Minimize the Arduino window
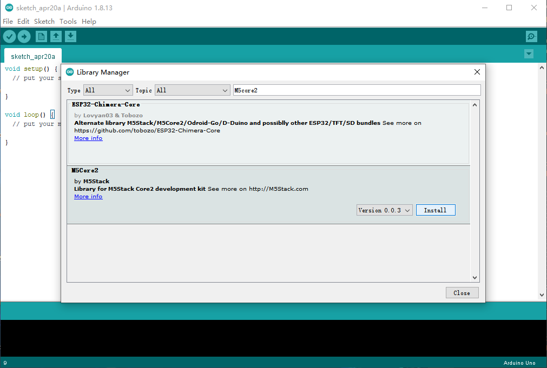 (x=485, y=8)
